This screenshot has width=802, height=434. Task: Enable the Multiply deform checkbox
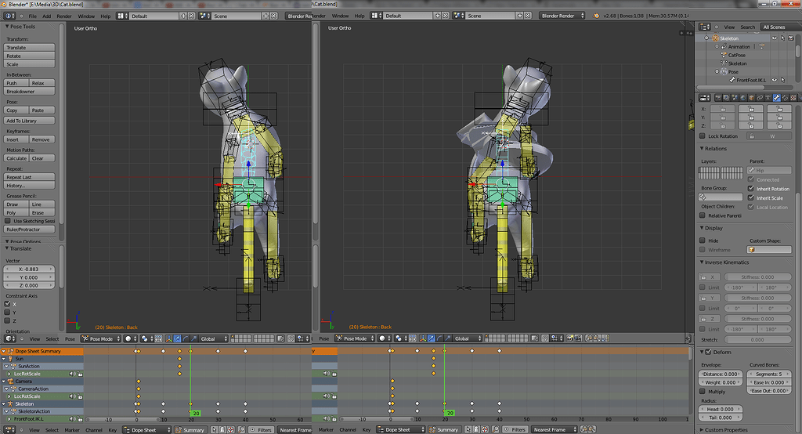[703, 392]
